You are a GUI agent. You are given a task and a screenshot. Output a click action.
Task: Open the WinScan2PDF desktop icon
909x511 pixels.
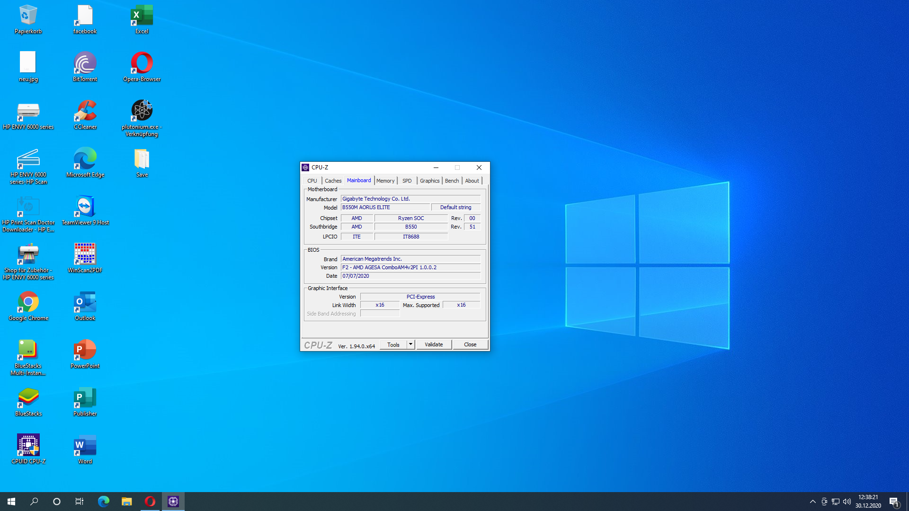(x=85, y=255)
